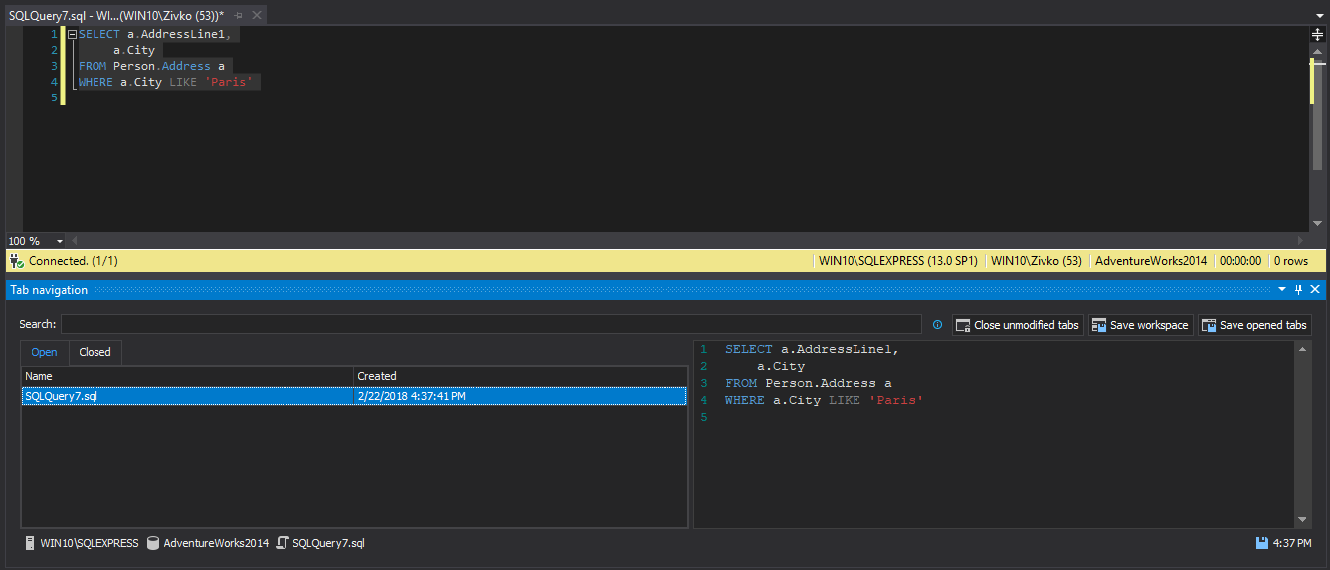Close the Tab navigation panel

1315,290
